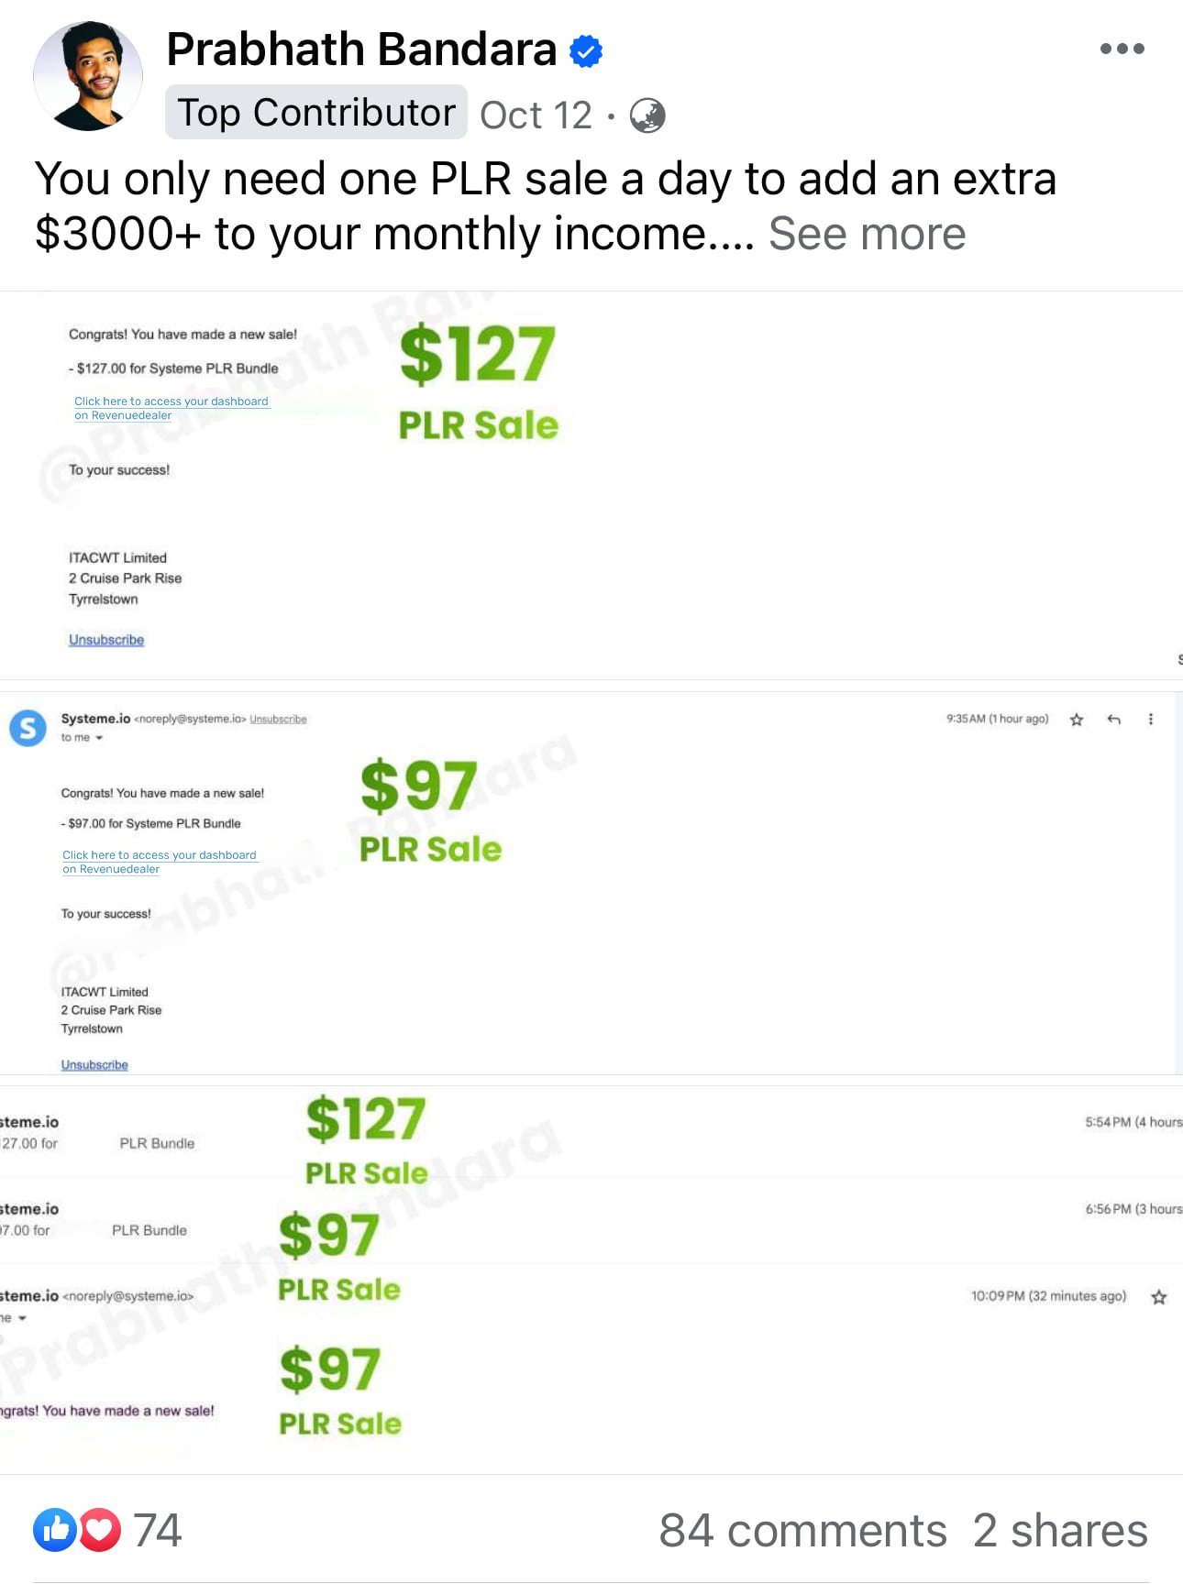The height and width of the screenshot is (1584, 1183).
Task: View the heart reaction icon
Action: [99, 1529]
